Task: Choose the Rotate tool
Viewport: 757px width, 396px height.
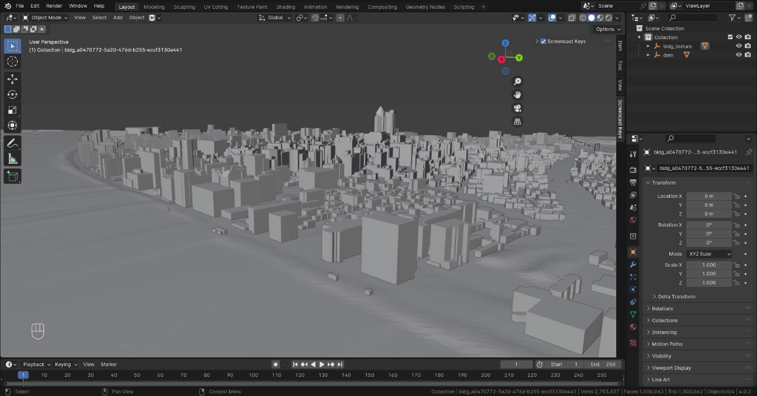Action: 12,94
